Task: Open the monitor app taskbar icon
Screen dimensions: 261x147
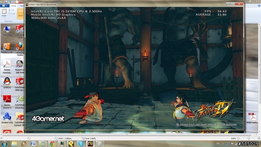Action: point(62,144)
